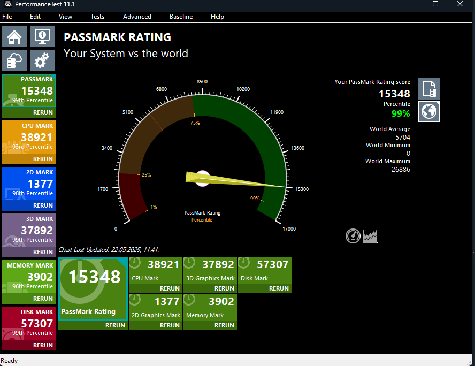Select the red DISK MARK 57307 sidebar tile

click(x=29, y=323)
